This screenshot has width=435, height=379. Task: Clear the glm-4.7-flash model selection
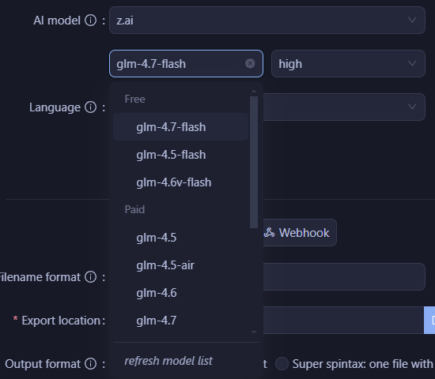point(250,63)
